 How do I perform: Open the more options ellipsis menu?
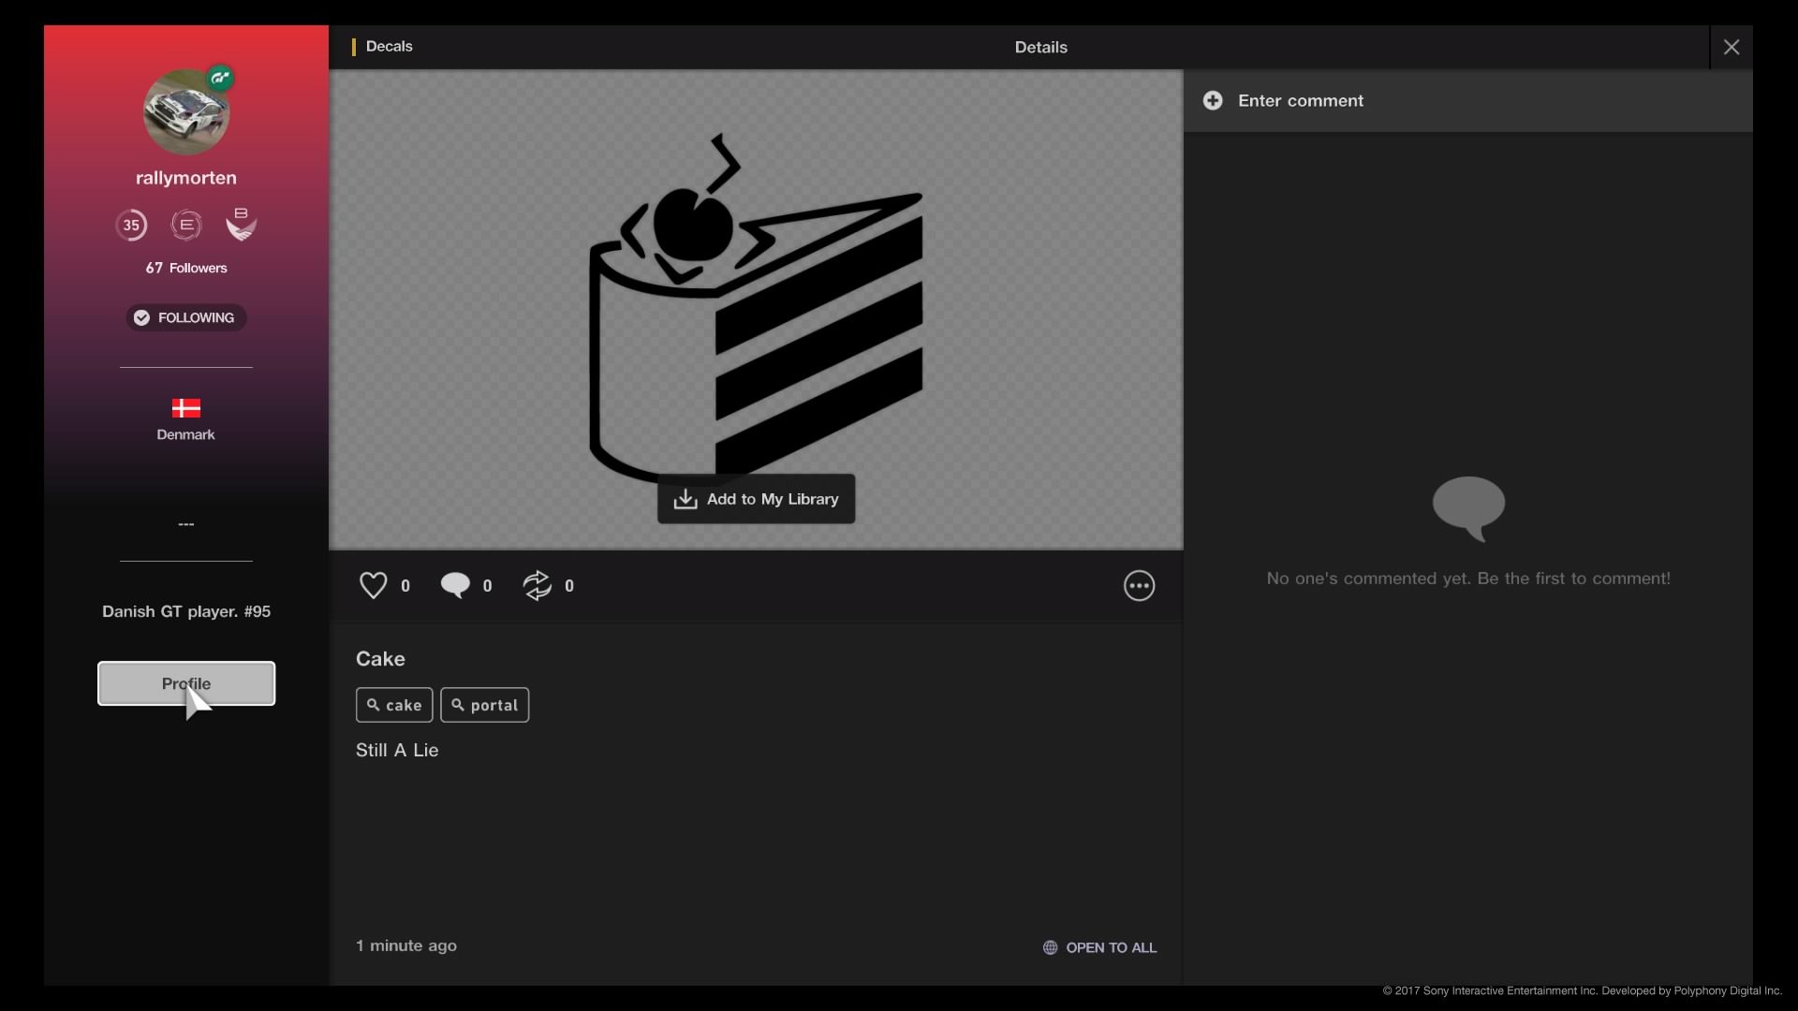tap(1139, 586)
